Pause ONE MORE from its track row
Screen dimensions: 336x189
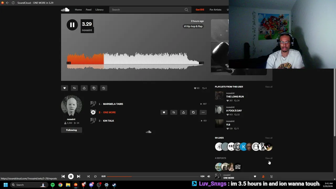pyautogui.click(x=93, y=112)
